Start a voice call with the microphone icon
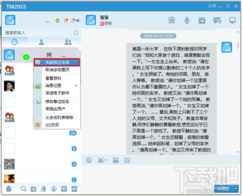Image resolution: width=242 pixels, height=196 pixels. coord(187,20)
